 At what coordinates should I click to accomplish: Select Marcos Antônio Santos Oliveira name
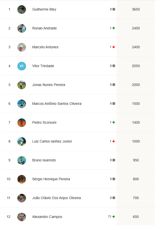[57, 104]
